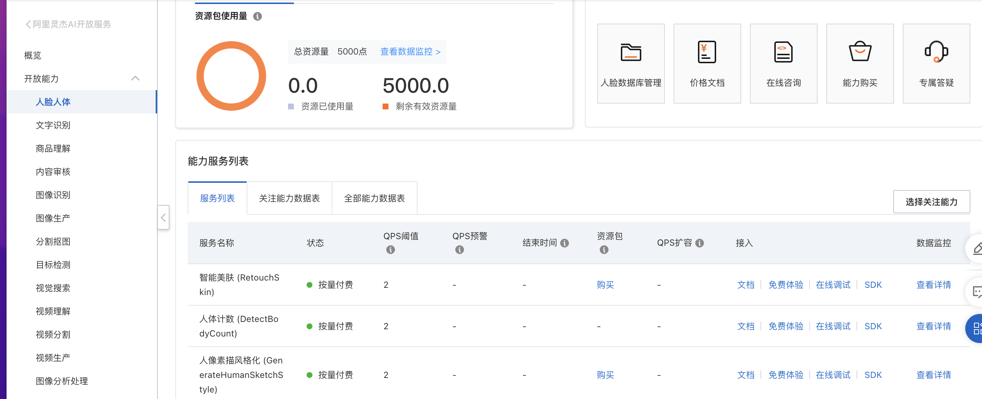Screen dimensions: 982x399
Task: Click the 选择关注能力 button
Action: tap(931, 201)
